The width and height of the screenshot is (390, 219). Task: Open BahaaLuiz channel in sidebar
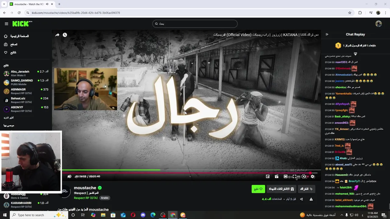(x=26, y=100)
